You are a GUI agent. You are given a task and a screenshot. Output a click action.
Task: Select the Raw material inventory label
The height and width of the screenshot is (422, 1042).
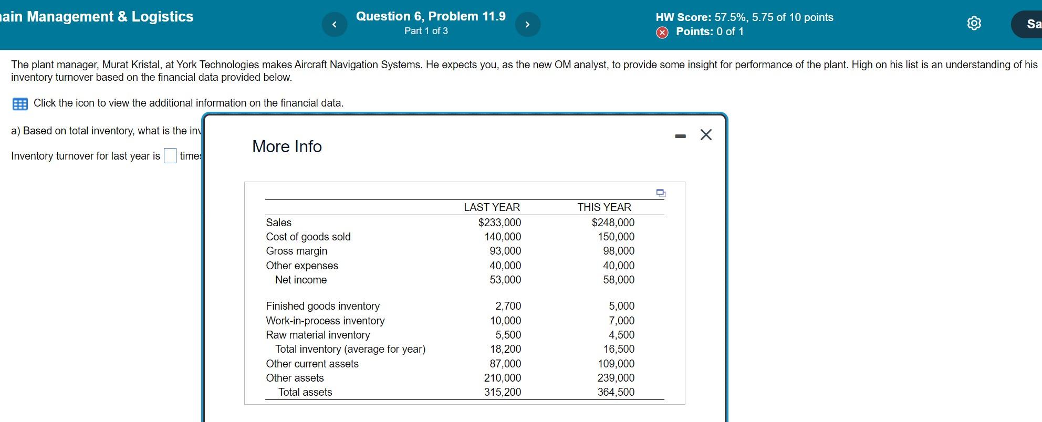318,335
